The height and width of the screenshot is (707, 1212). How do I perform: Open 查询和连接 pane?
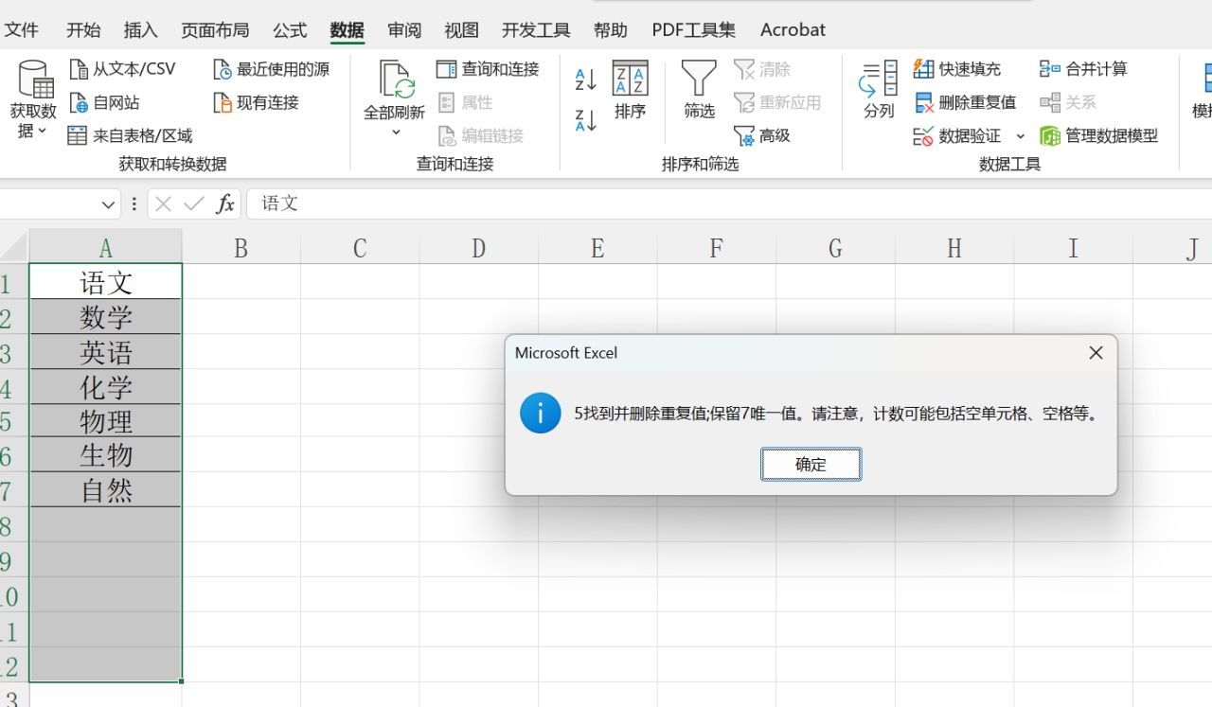(488, 69)
